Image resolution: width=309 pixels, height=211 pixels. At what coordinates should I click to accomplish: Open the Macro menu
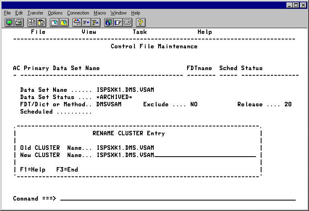coord(100,13)
